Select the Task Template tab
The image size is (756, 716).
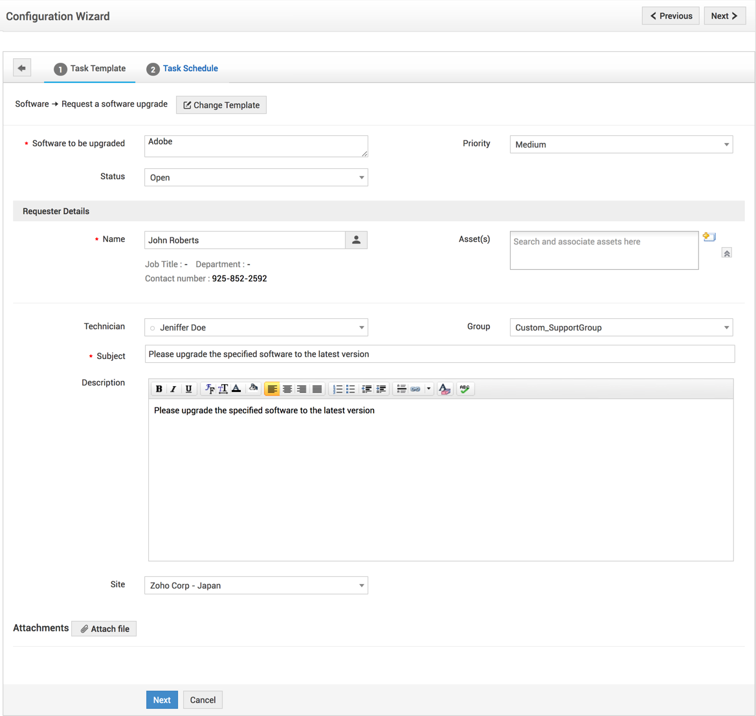pos(97,69)
